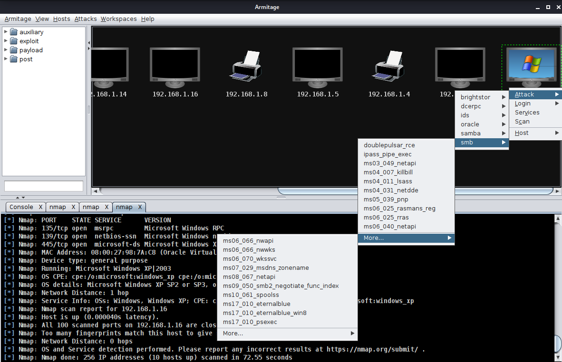Screen dimensions: 562x362
Task: Expand the exploit module tree node
Action: point(6,40)
